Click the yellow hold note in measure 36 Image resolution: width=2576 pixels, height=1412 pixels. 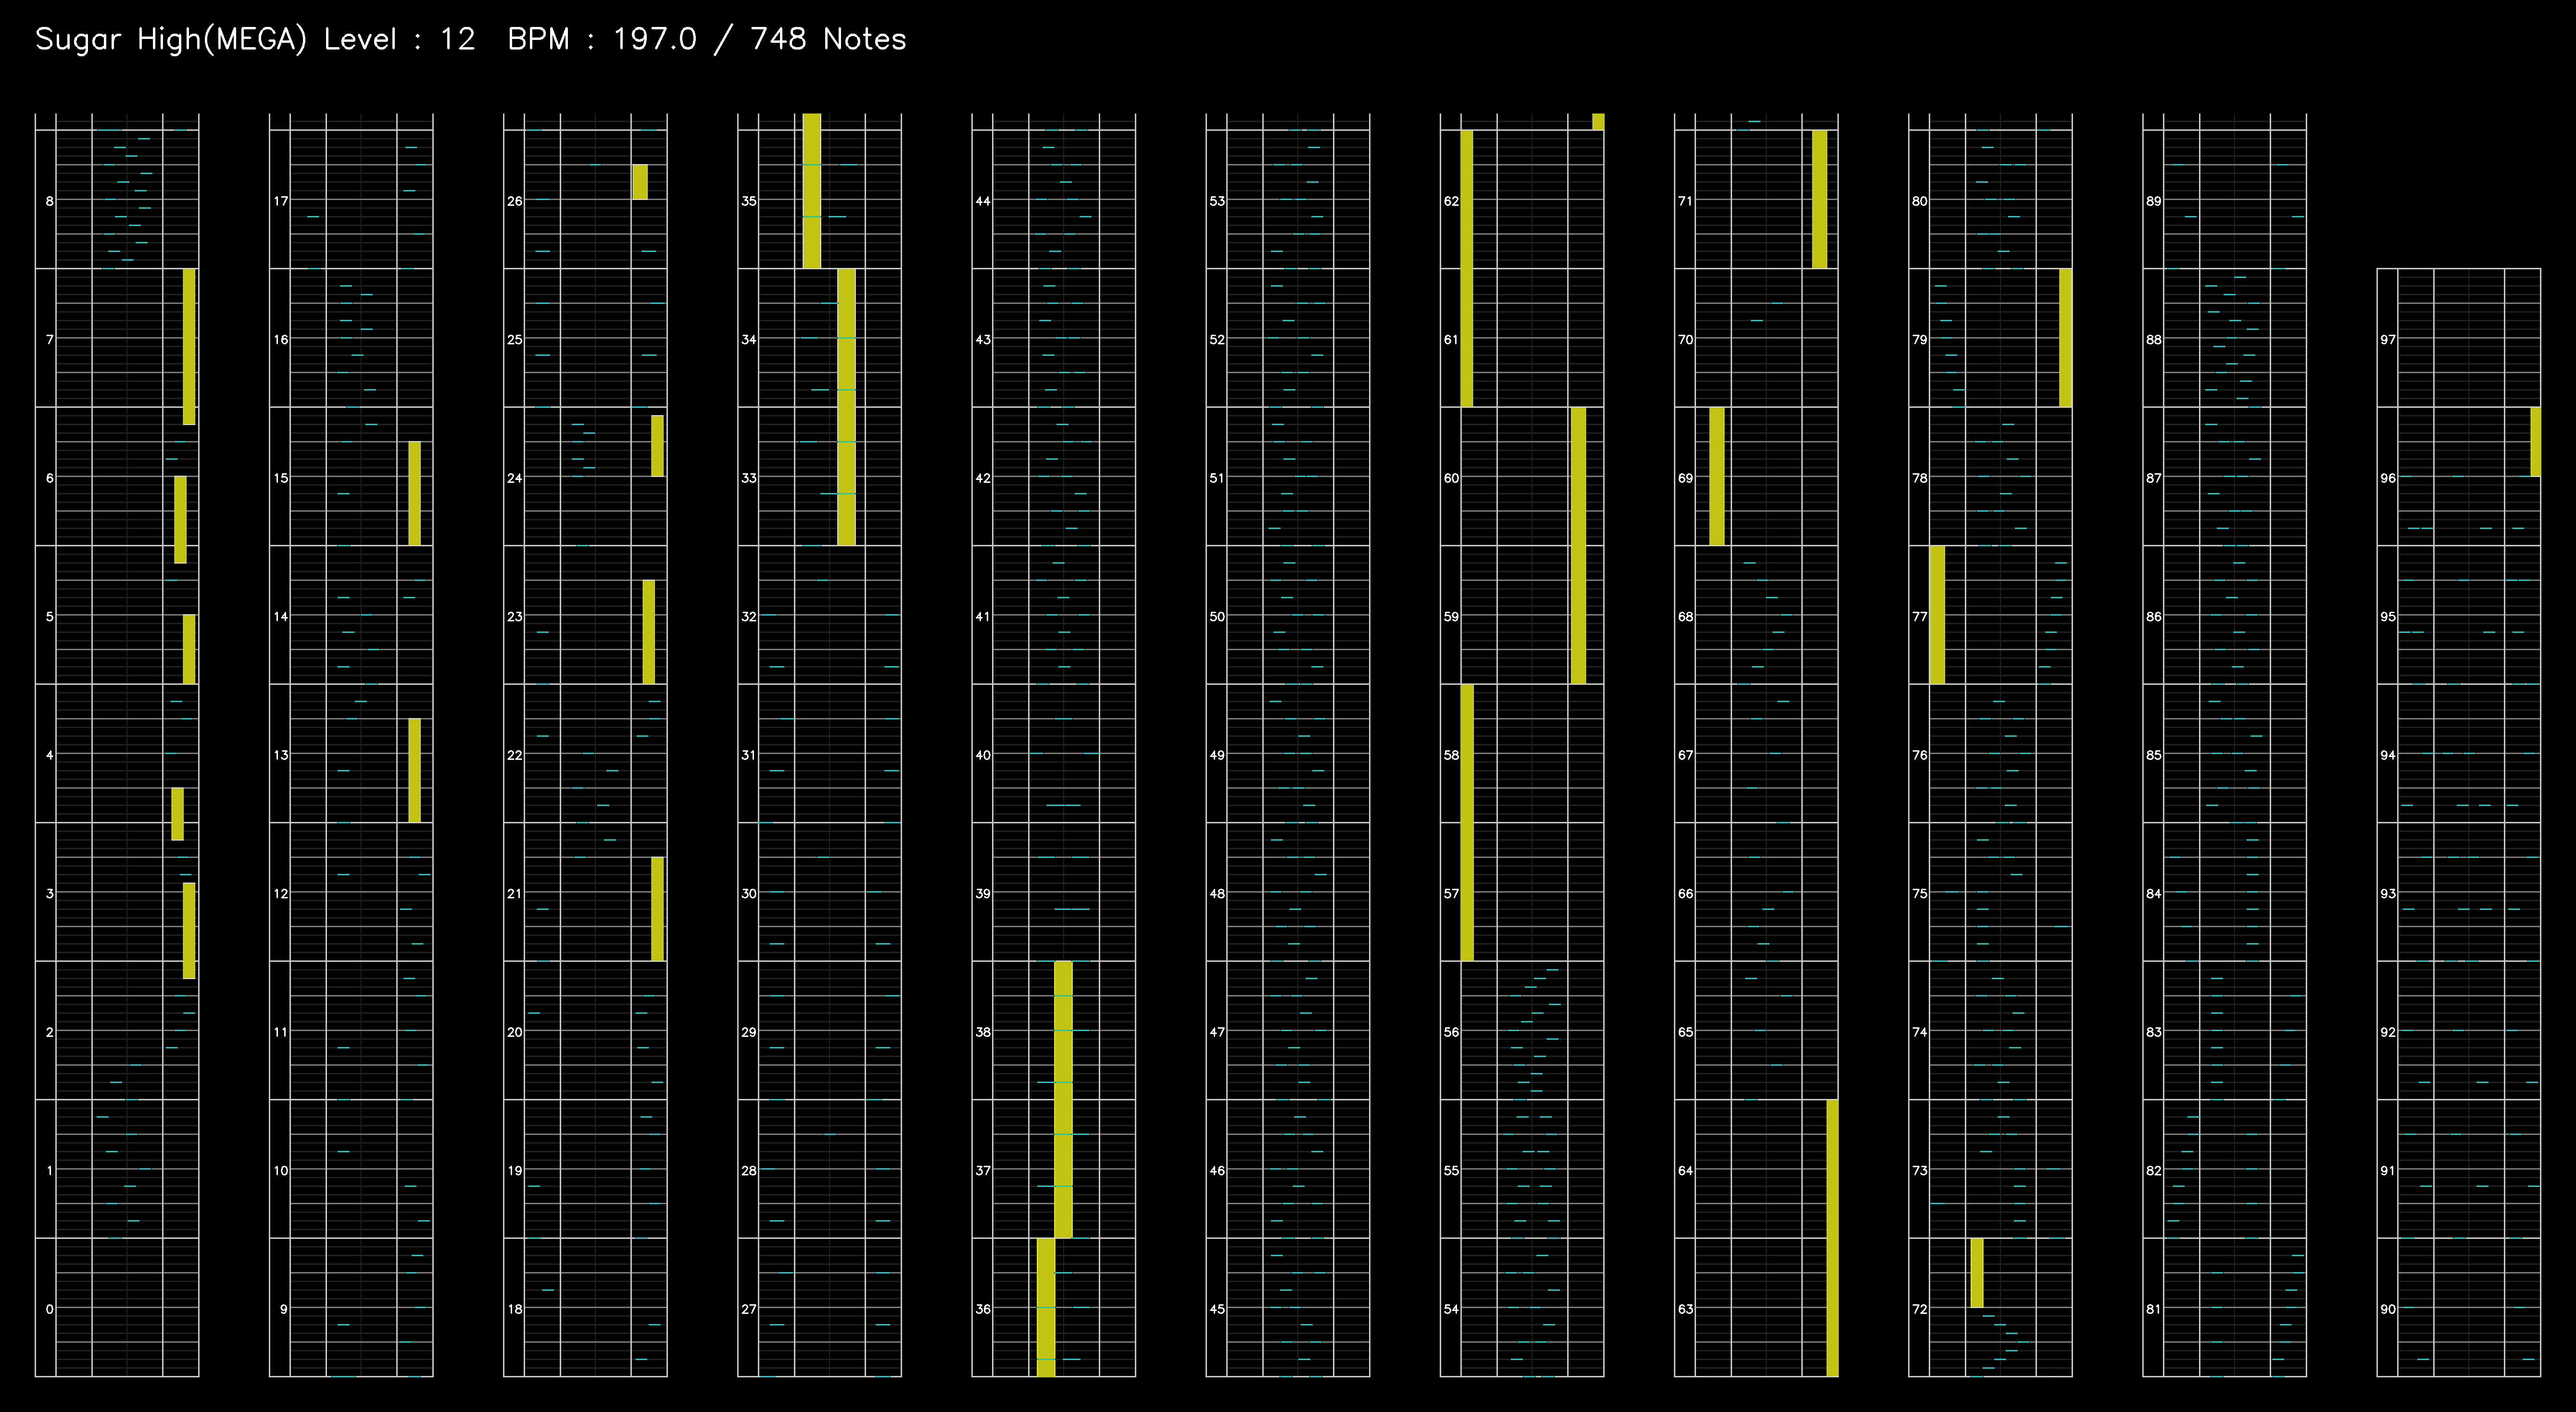[1046, 1307]
